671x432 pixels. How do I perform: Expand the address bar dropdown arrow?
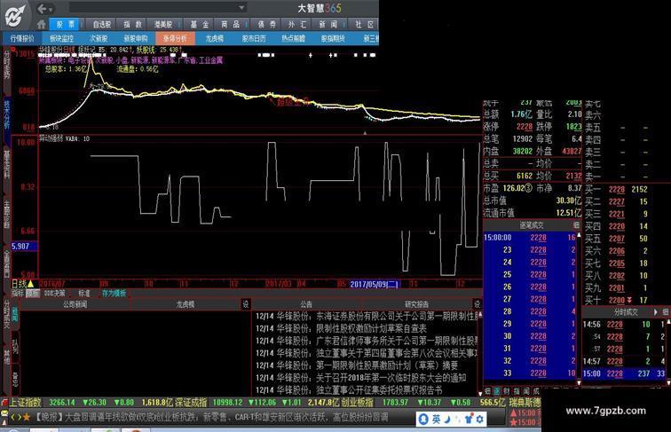pos(241,8)
